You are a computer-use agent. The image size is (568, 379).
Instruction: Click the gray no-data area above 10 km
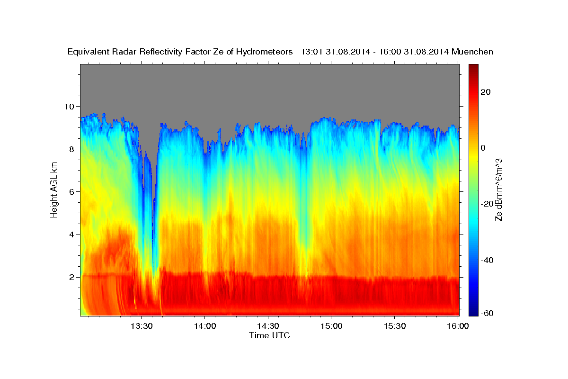[270, 85]
